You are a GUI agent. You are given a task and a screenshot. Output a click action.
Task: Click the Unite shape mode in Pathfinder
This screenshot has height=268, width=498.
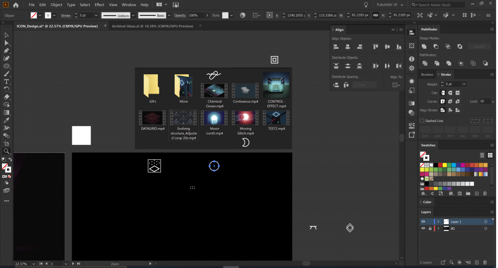tap(424, 46)
